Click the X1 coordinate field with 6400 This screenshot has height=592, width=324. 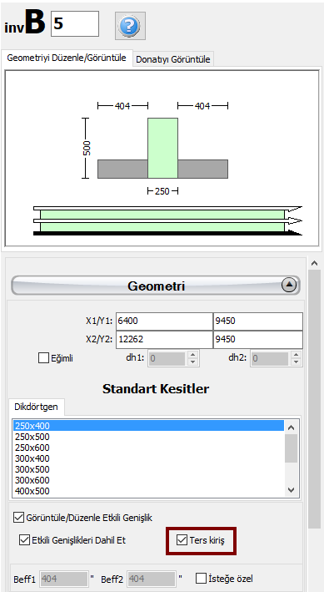[164, 321]
